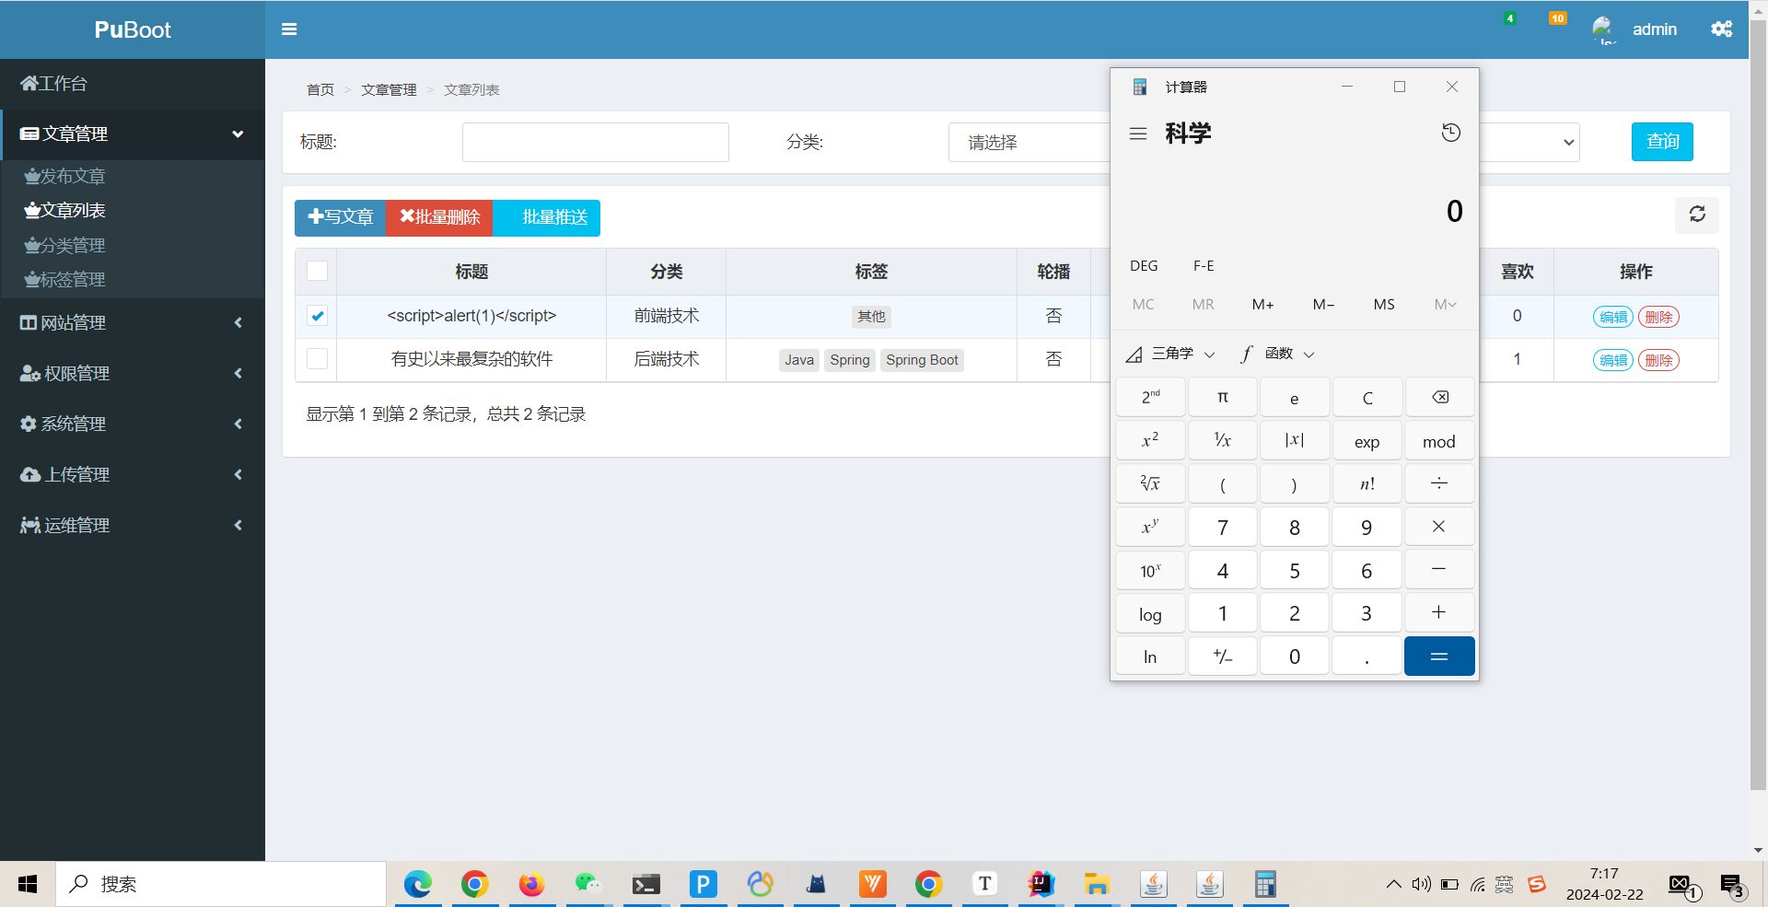Go to 首页 breadcrumb link
The width and height of the screenshot is (1768, 907).
point(320,89)
